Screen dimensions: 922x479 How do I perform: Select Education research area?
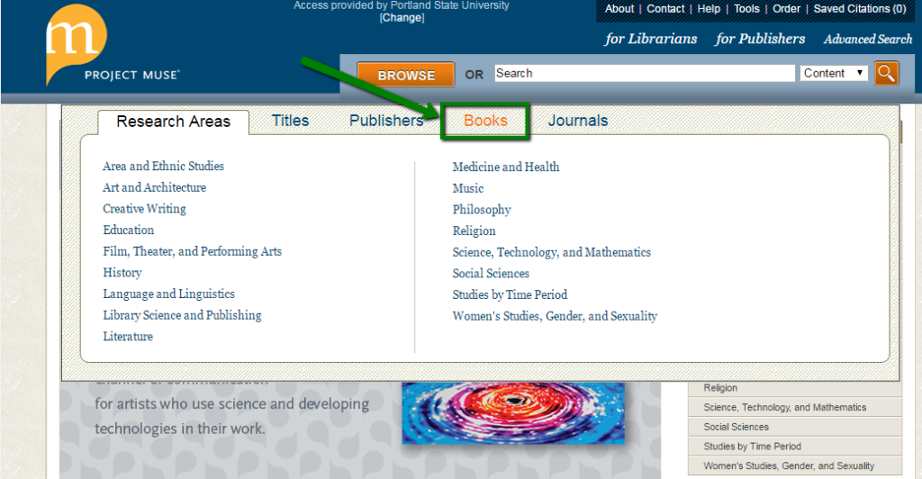point(129,230)
